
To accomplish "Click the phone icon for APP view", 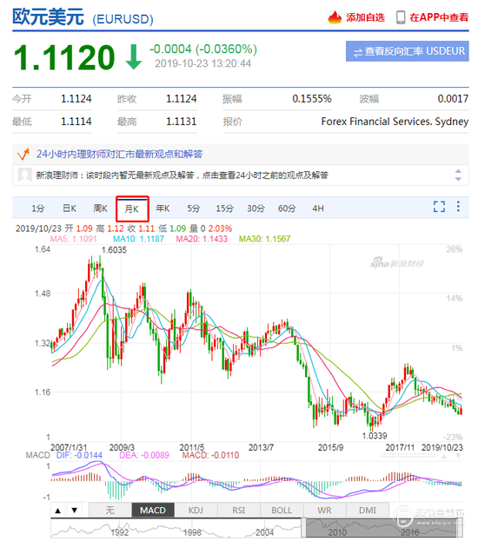I will pos(401,17).
